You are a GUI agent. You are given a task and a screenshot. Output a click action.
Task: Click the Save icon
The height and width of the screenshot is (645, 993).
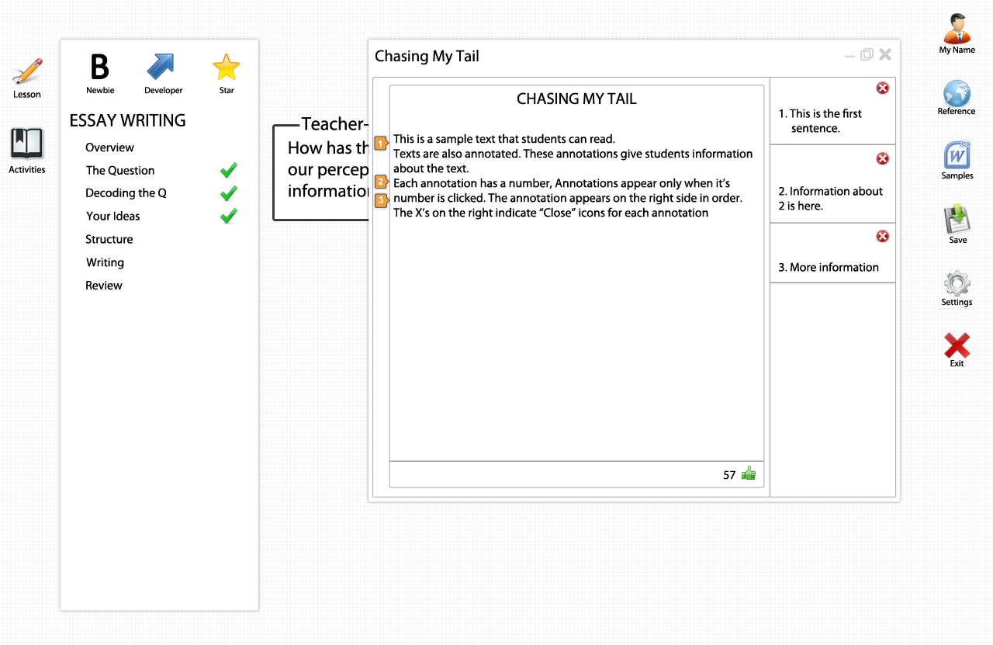tap(957, 219)
